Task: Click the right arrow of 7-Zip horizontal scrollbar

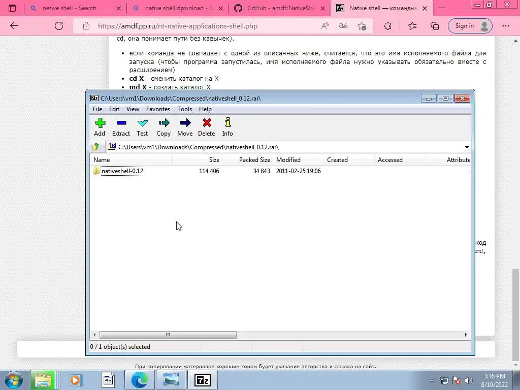Action: [x=466, y=335]
